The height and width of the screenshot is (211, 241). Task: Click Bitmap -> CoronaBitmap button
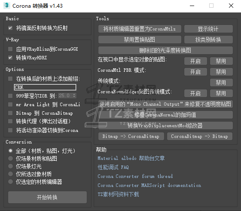coord(131,136)
